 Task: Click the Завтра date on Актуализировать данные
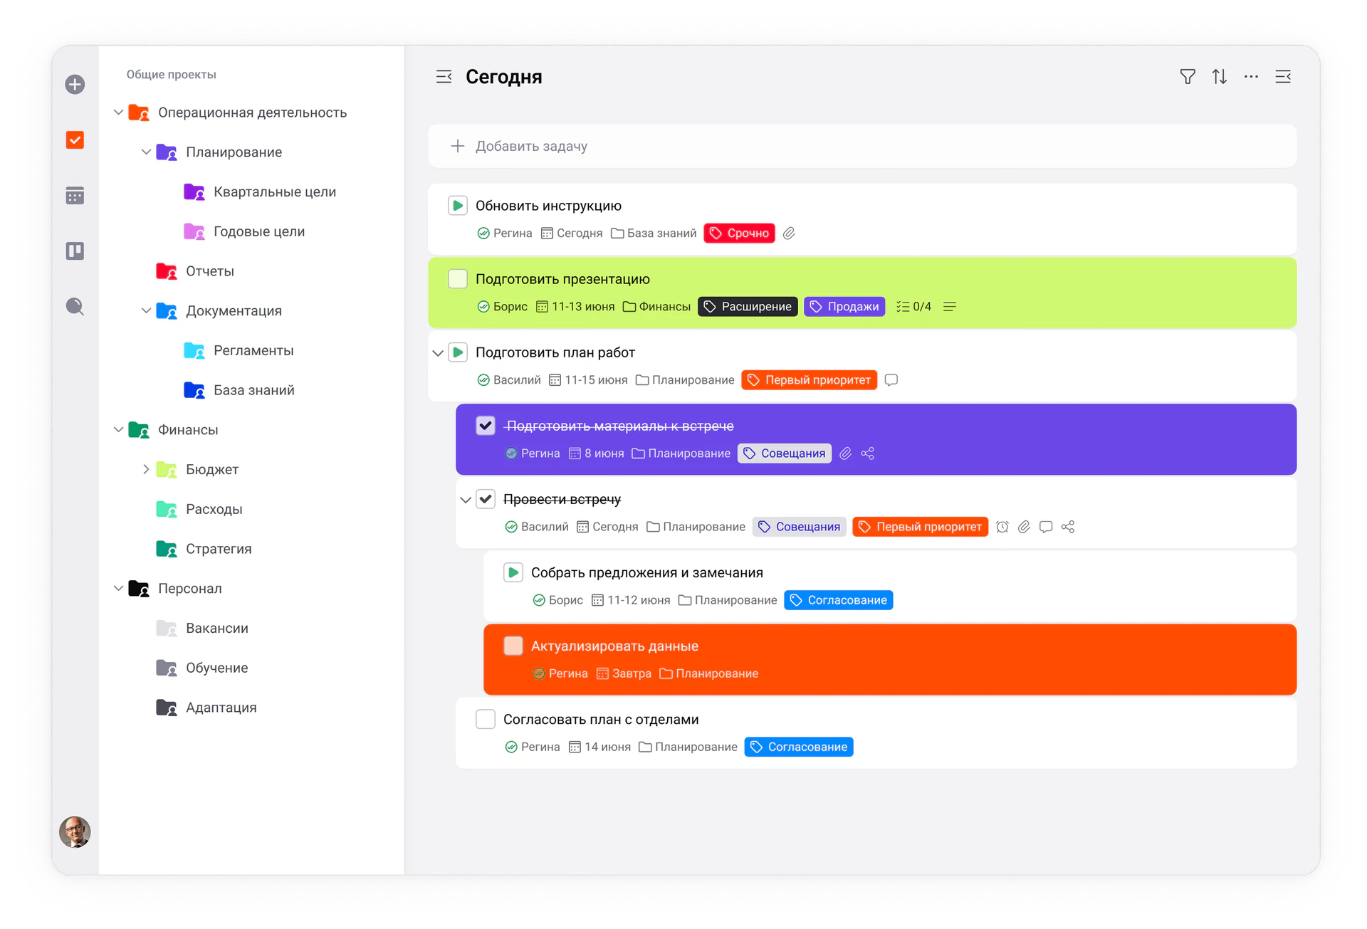point(624,674)
